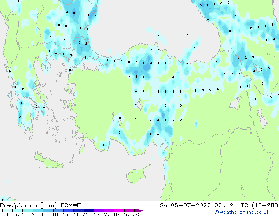This screenshot has width=279, height=216.
Task: Click the '0.1' legend scale label
Action: click(x=5, y=214)
